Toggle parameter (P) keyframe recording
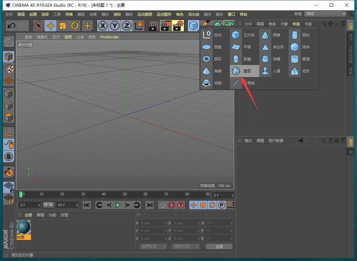 (221, 205)
